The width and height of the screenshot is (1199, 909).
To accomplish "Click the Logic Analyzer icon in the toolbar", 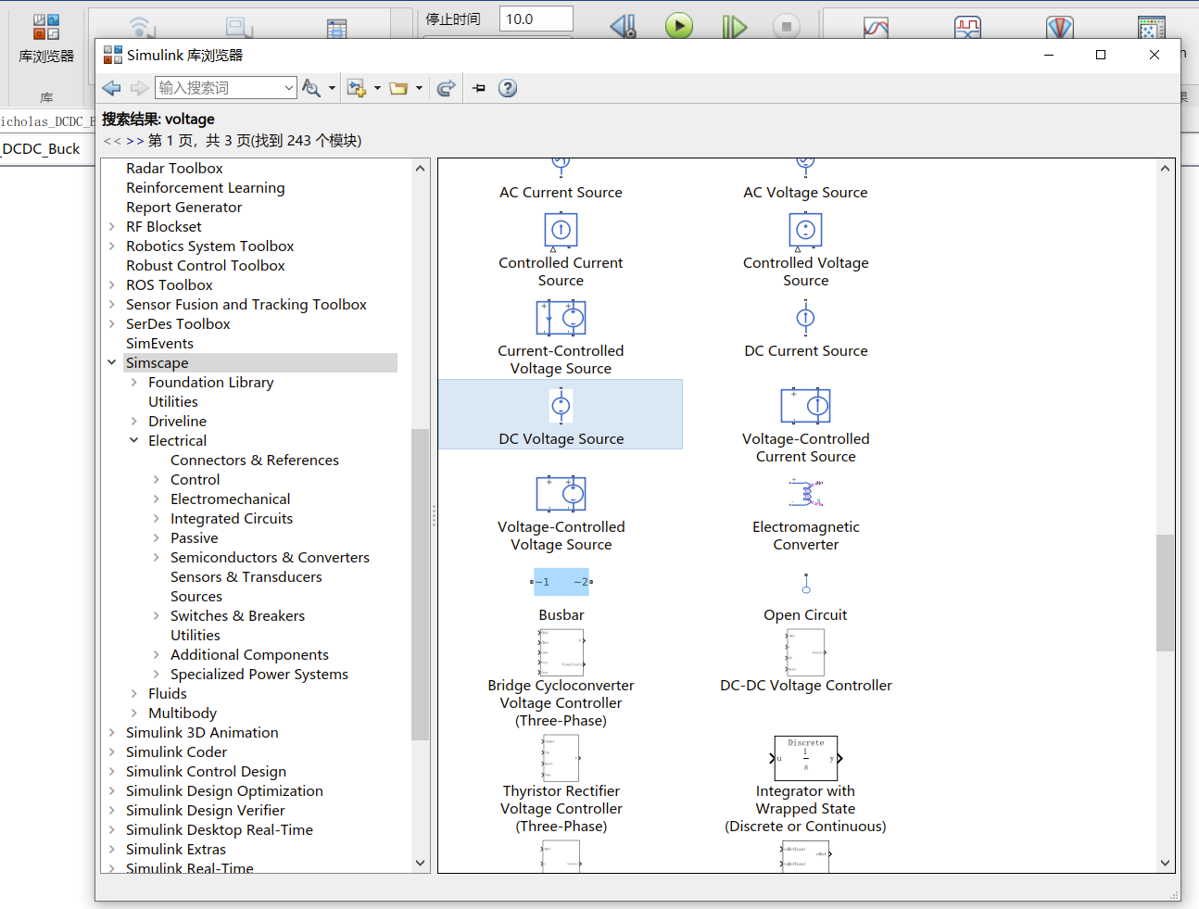I will [967, 28].
